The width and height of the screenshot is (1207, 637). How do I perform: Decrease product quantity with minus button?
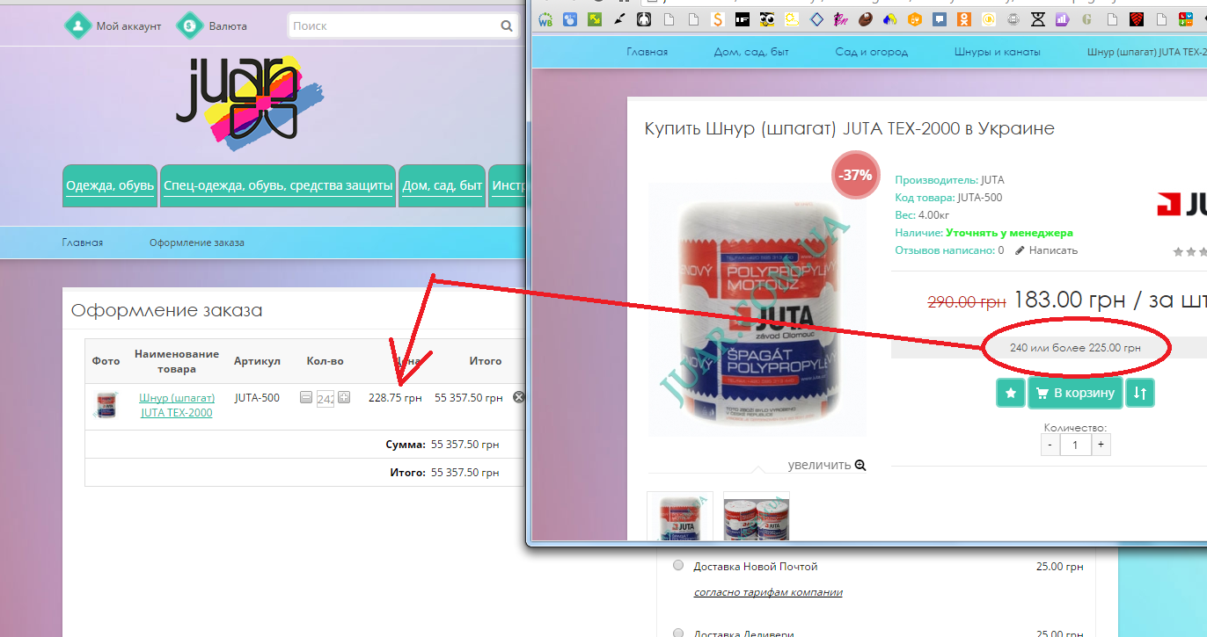tap(1050, 445)
